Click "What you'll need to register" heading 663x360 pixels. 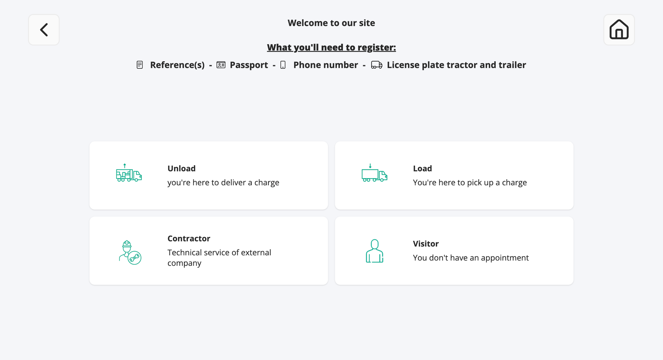[x=331, y=48]
